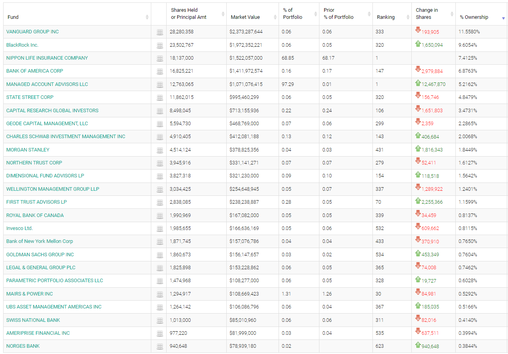The image size is (508, 354).
Task: Open grid icon in MAIRS & POWER row
Action: pyautogui.click(x=160, y=295)
